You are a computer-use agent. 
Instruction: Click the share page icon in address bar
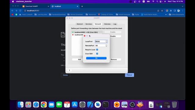pos(158,11)
